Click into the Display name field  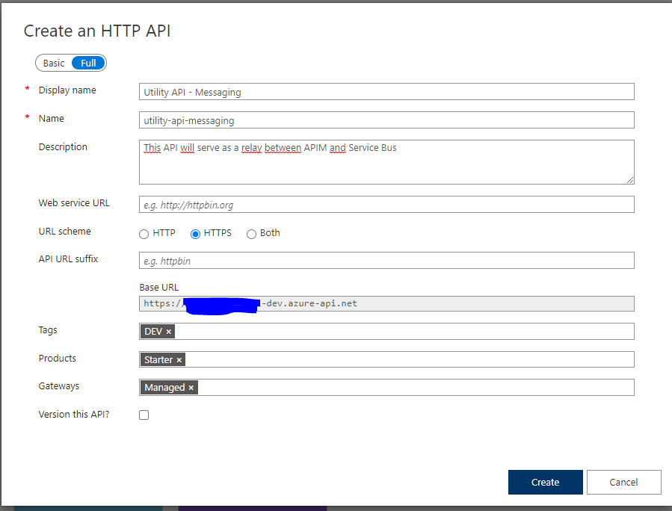pos(386,92)
